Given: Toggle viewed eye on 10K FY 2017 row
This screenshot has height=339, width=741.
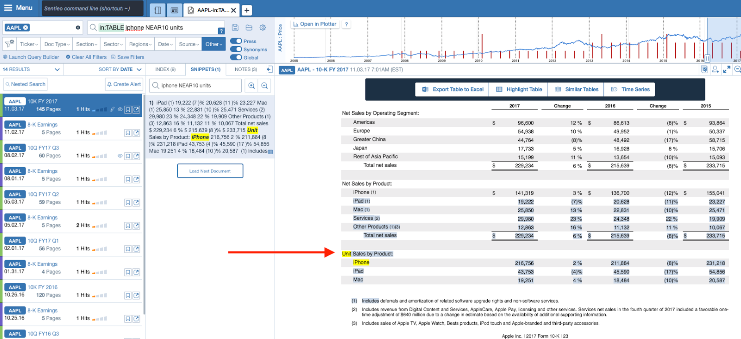Looking at the screenshot, I should tap(120, 110).
